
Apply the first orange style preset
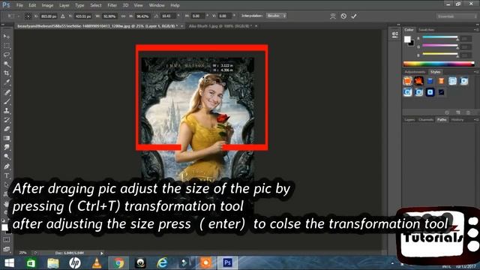(407, 81)
